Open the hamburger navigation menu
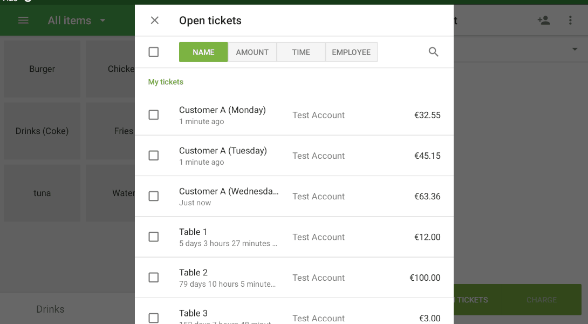588x324 pixels. [23, 21]
